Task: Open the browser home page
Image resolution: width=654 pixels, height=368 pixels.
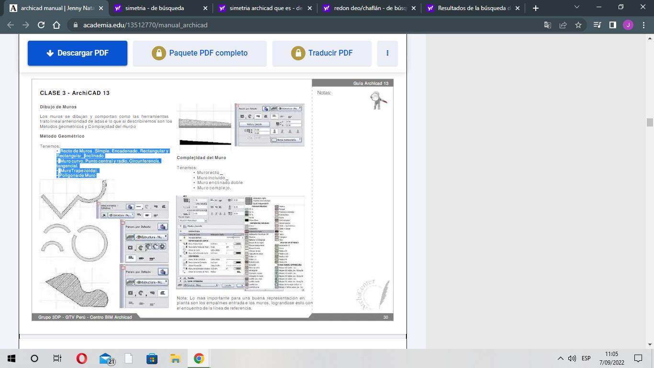Action: (56, 25)
